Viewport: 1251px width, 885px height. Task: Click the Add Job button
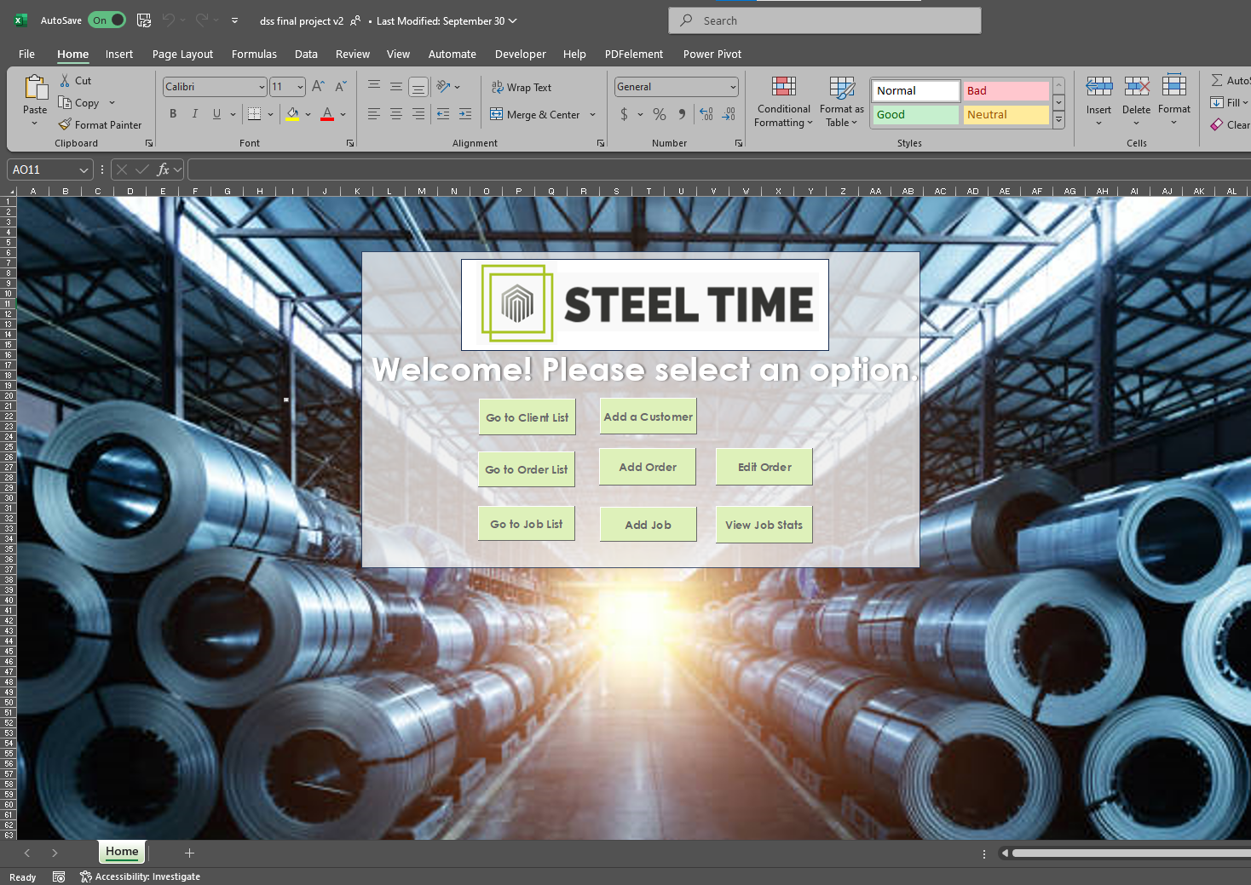point(649,525)
